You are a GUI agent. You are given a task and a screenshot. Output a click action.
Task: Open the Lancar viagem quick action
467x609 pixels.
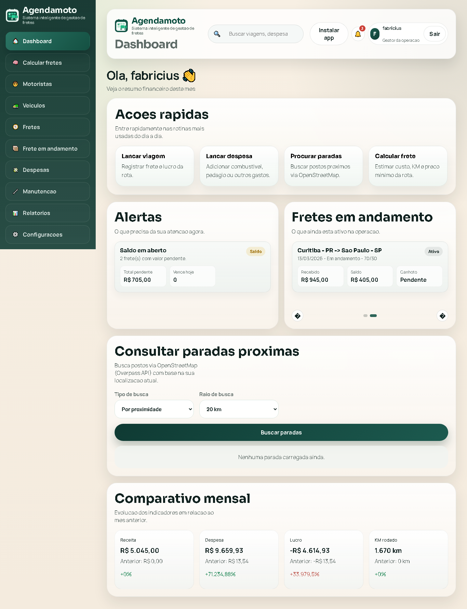155,166
